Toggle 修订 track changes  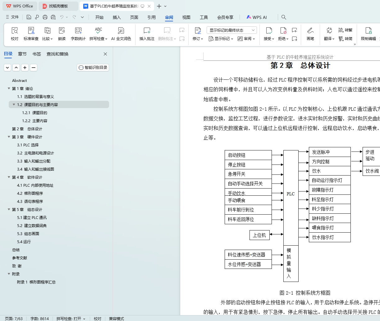point(198,34)
